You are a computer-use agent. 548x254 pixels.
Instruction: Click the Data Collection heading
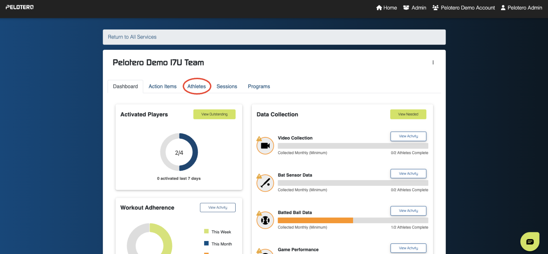point(277,115)
